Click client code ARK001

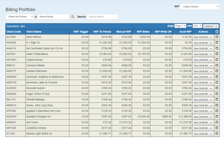pyautogui.click(x=11, y=122)
